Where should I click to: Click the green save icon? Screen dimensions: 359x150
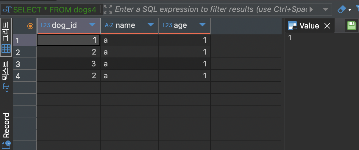[352, 26]
